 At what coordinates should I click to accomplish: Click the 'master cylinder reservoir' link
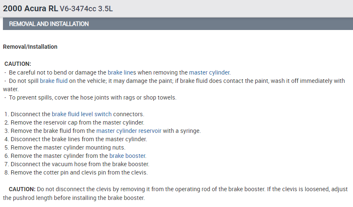click(x=129, y=131)
